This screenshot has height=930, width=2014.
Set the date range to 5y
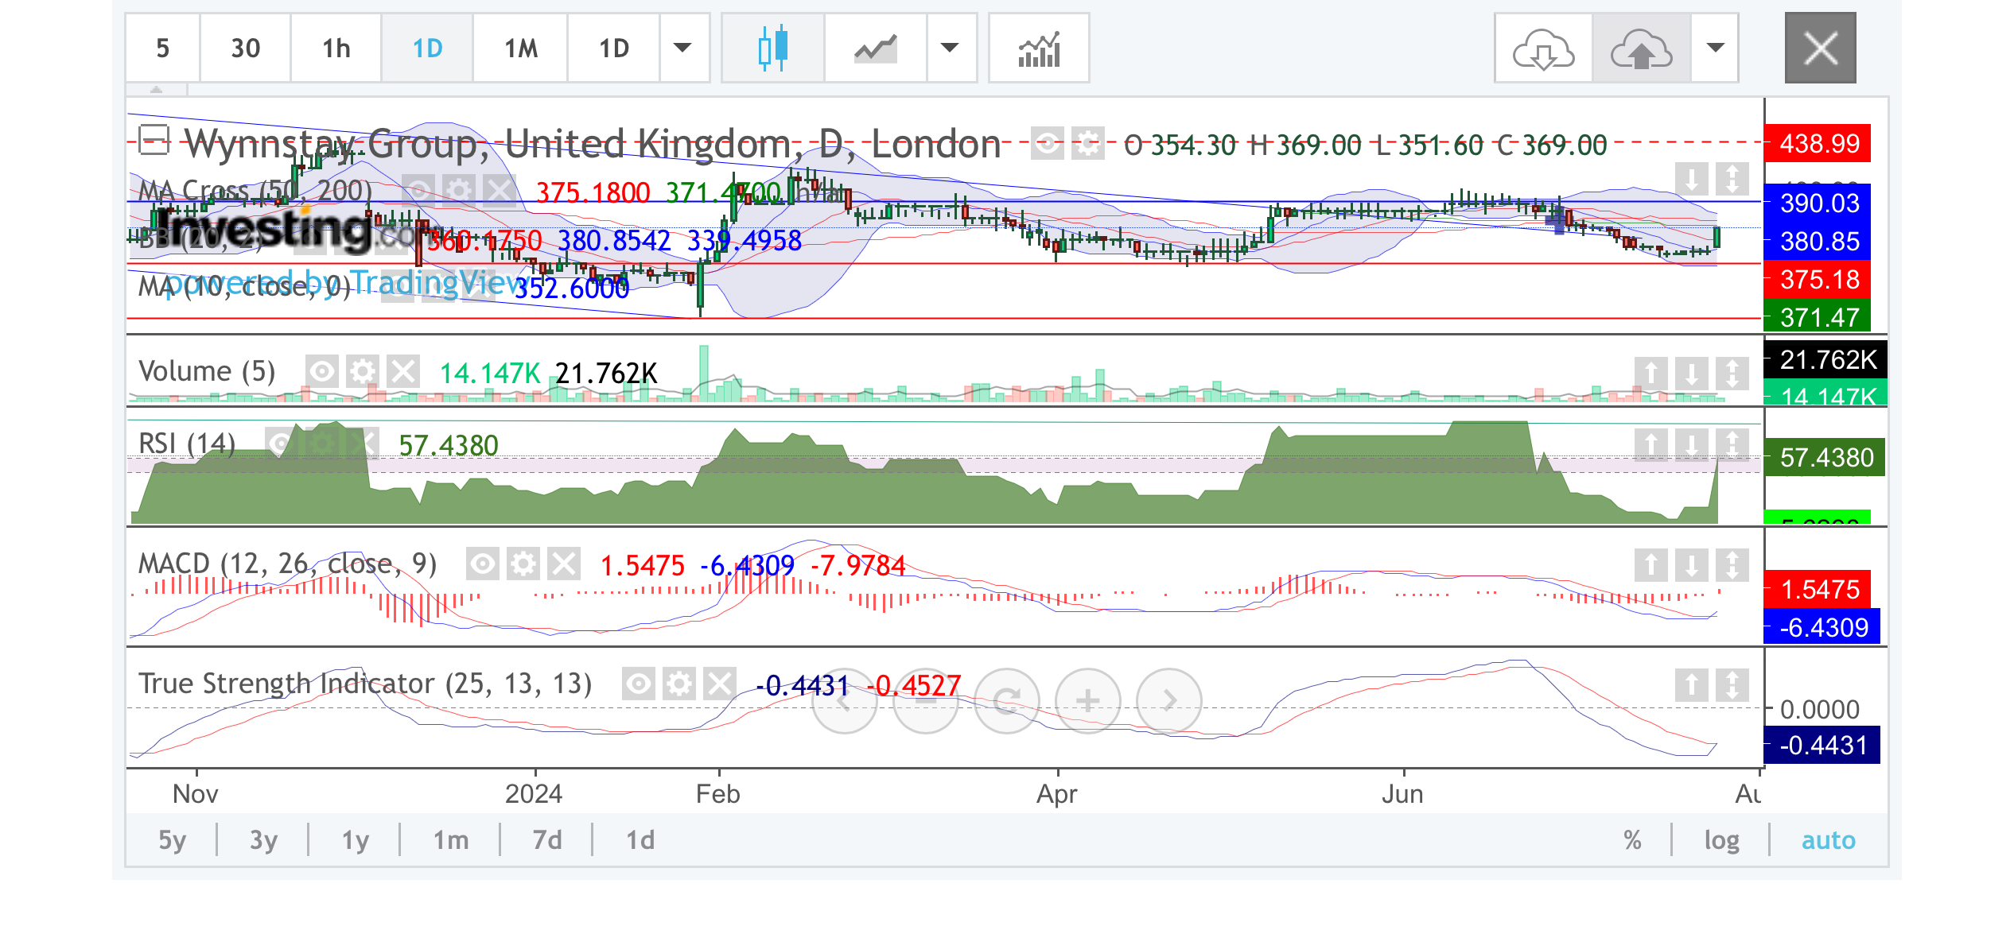tap(173, 840)
